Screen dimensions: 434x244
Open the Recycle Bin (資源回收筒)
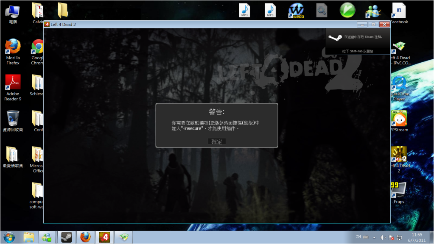(x=13, y=119)
